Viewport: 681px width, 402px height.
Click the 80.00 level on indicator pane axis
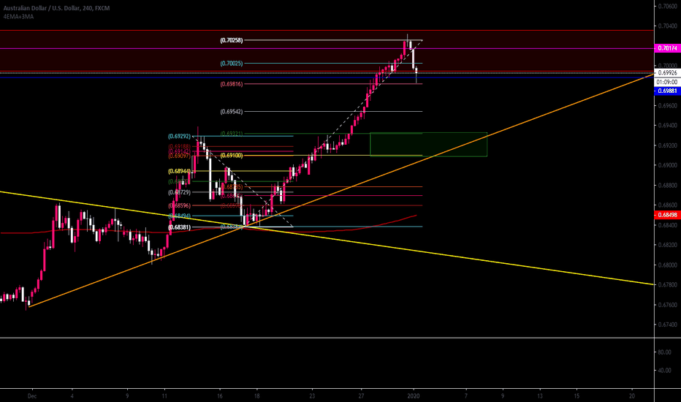coord(665,352)
